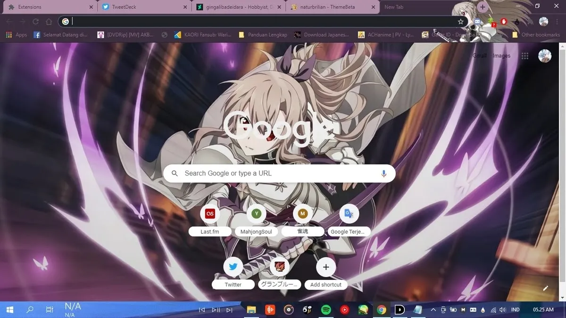Show hidden system tray icons
Viewport: 566px width, 318px height.
[433, 310]
